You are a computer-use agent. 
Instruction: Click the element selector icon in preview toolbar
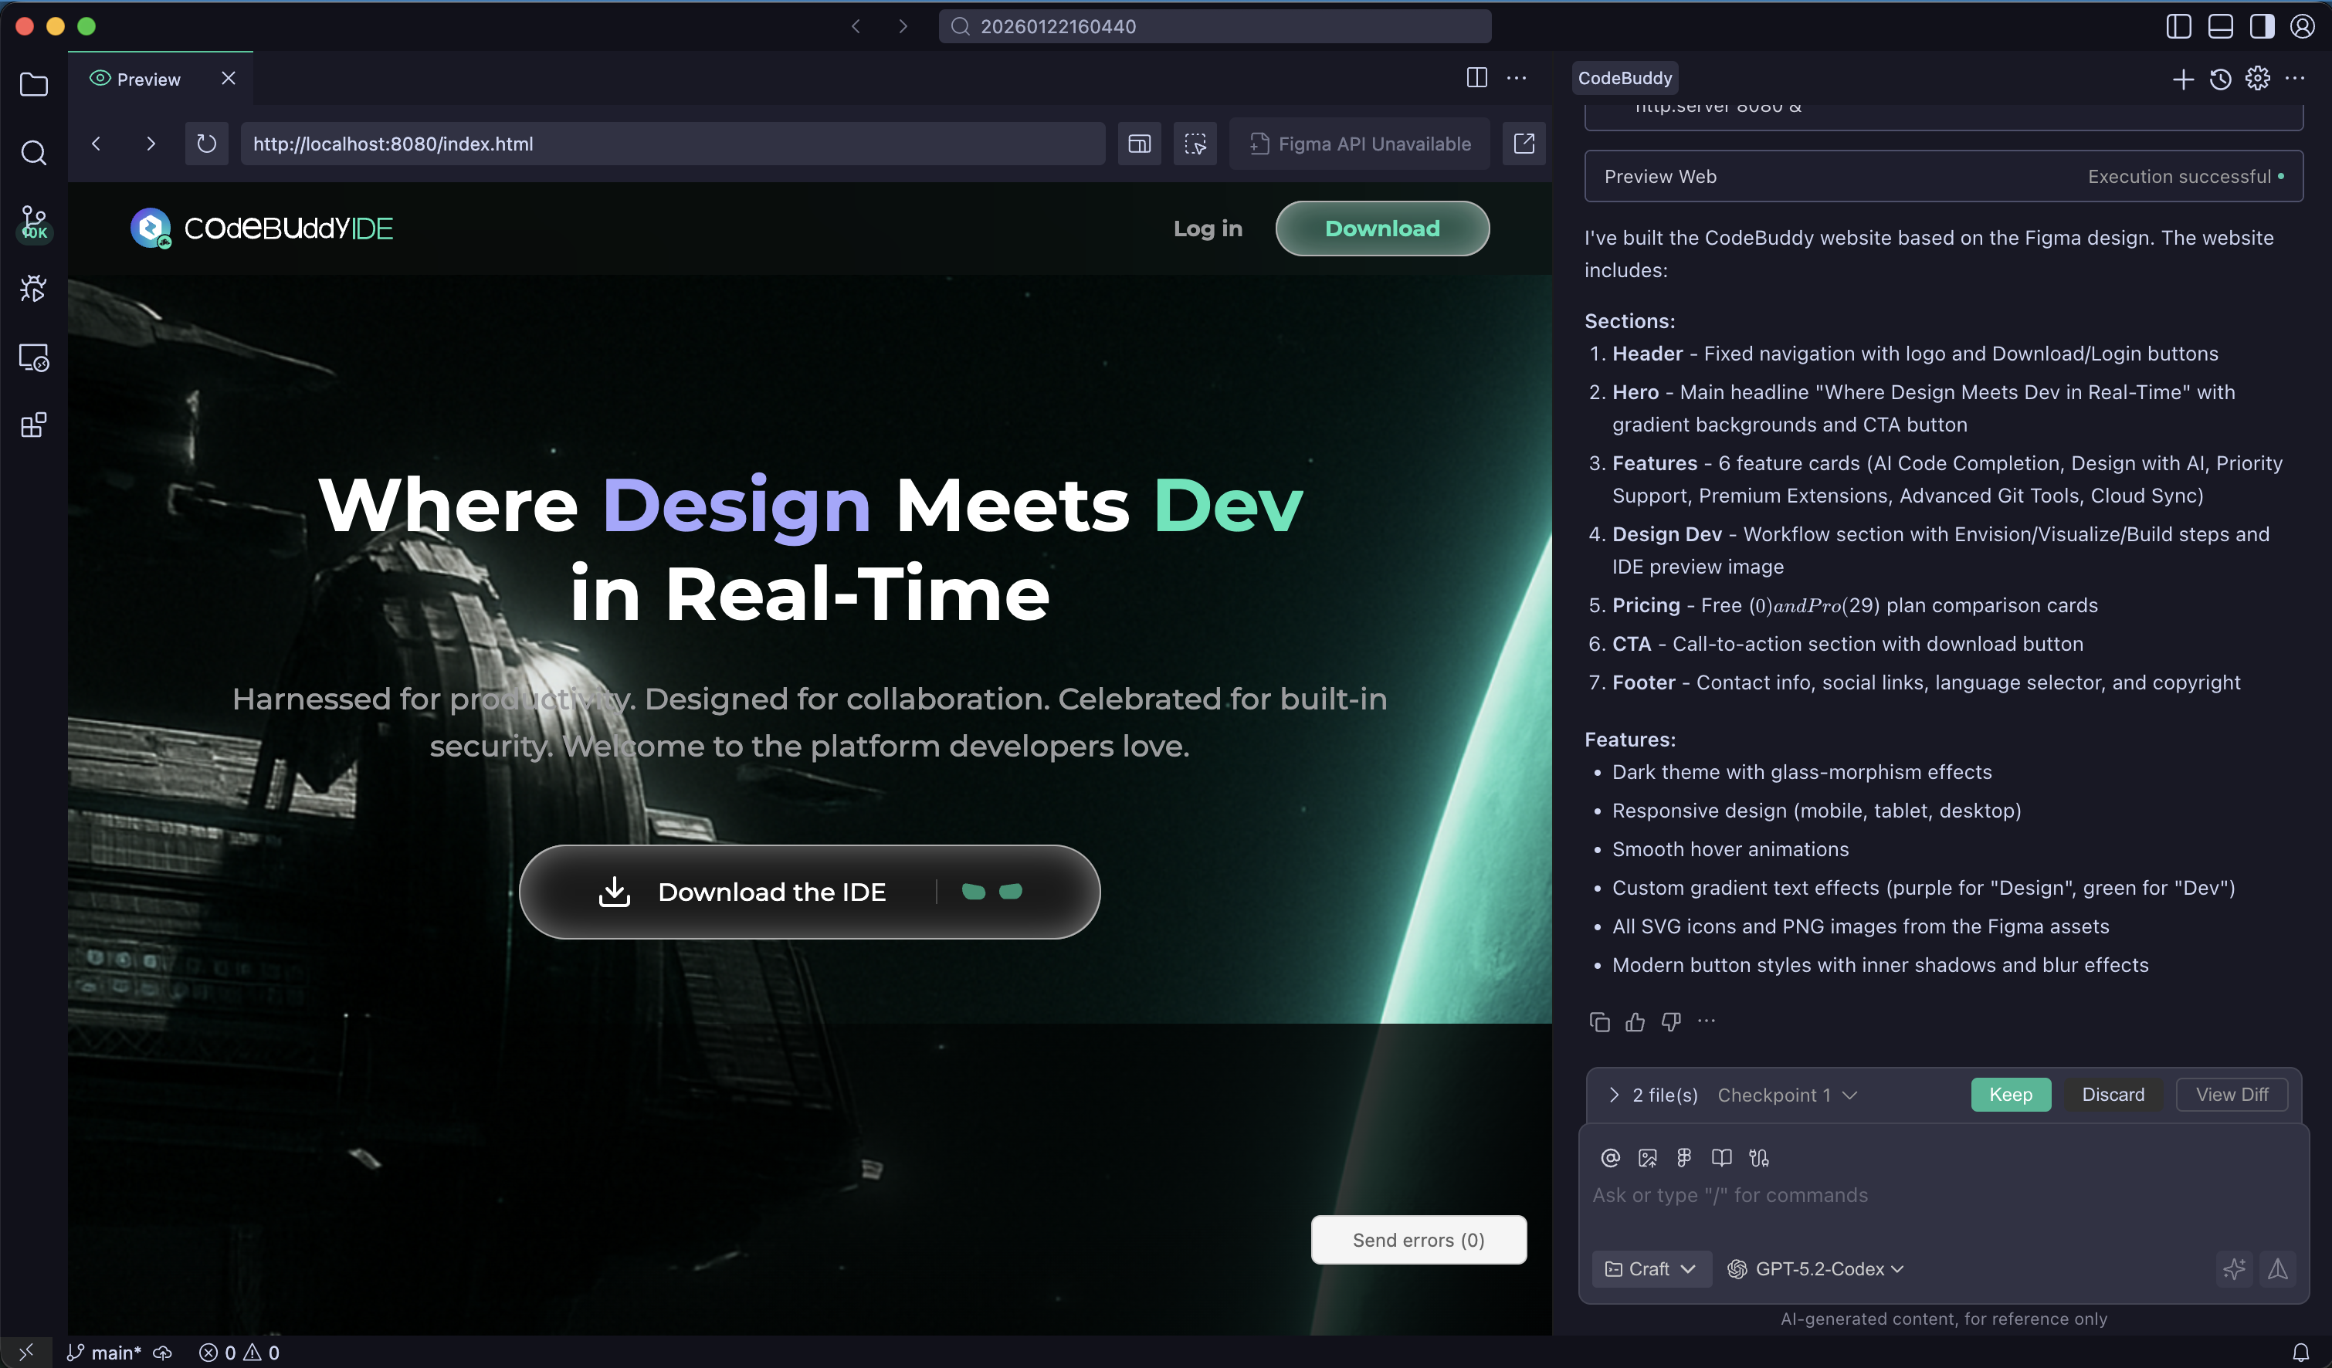[x=1195, y=144]
